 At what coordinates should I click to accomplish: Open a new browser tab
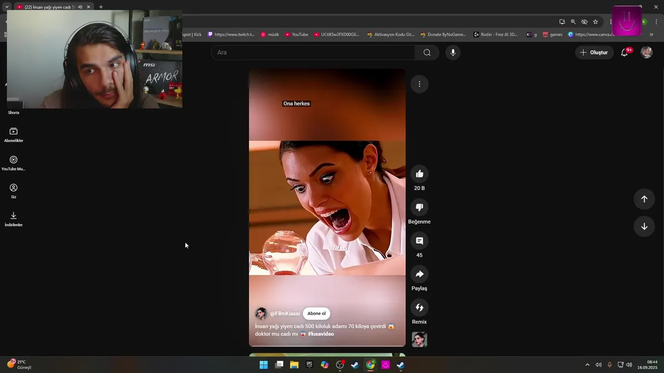pos(101,7)
